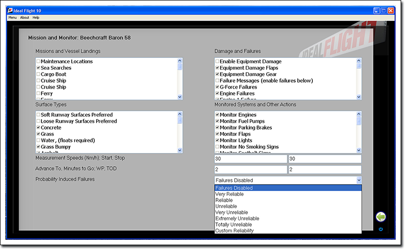406x250 pixels.
Task: Open the About menu
Action: pyautogui.click(x=24, y=18)
